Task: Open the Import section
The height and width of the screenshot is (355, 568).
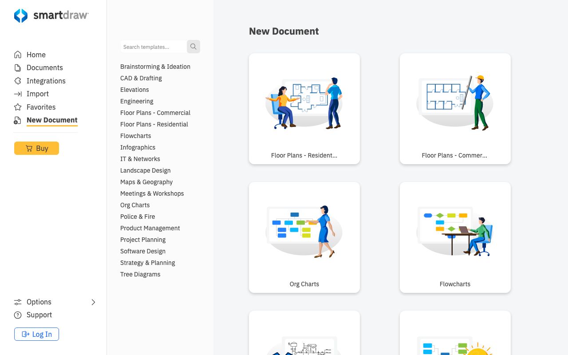Action: (x=38, y=94)
